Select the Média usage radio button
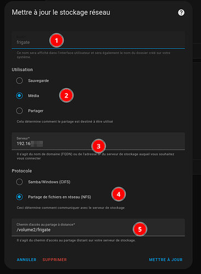 coord(19,95)
